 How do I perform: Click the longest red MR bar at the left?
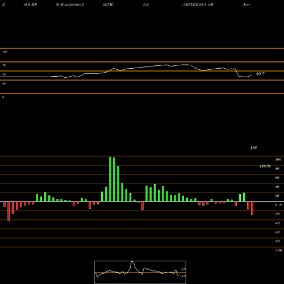(x=9, y=211)
